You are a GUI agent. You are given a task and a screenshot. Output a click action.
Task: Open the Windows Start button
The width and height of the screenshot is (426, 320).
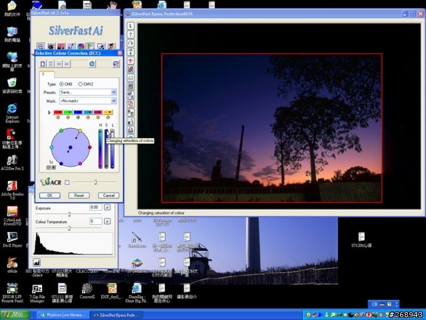point(15,315)
